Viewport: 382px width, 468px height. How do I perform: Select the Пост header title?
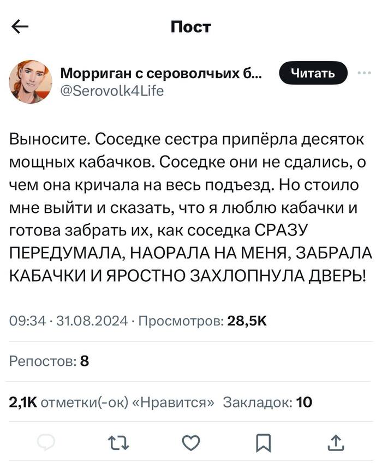pos(191,27)
